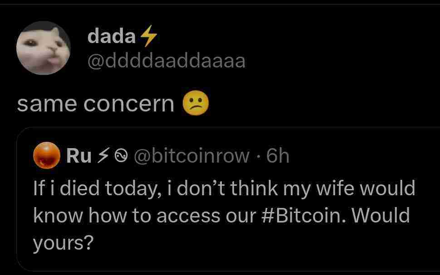Open dada's cat profile picture
440x275 pixels.
pos(44,48)
